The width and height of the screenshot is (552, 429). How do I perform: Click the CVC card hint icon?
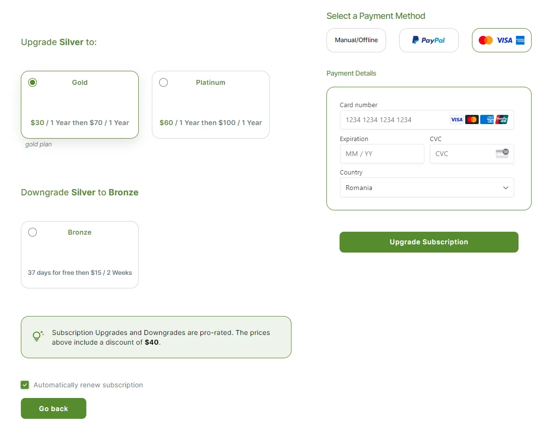pyautogui.click(x=503, y=154)
